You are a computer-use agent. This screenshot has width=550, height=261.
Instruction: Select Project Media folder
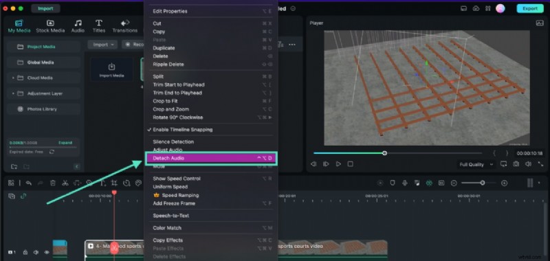point(43,47)
